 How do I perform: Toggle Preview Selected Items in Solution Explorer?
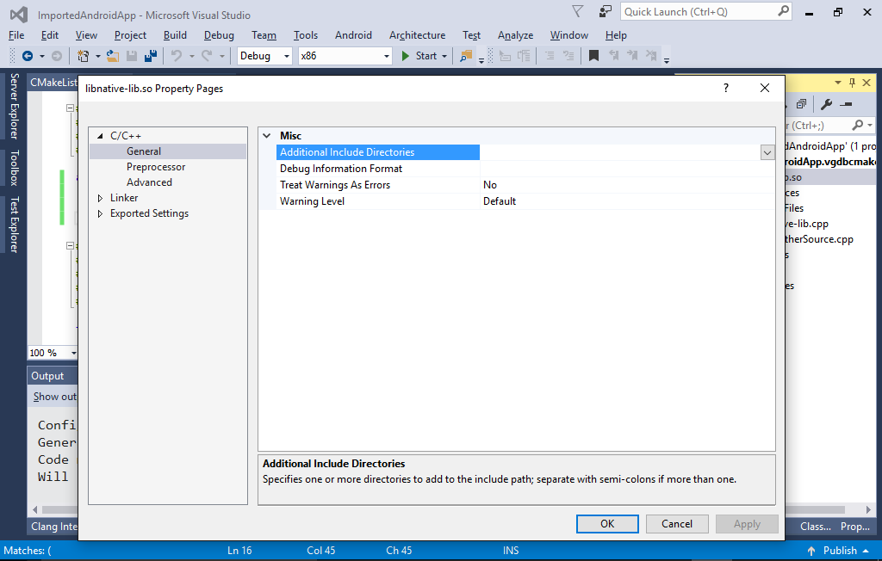point(846,104)
